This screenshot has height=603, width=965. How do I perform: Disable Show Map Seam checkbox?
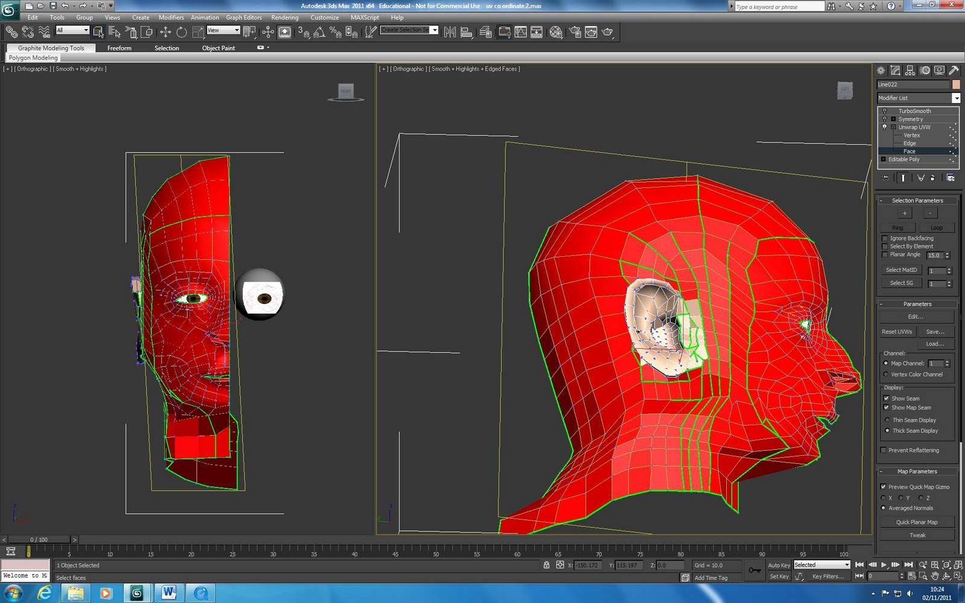tap(886, 408)
